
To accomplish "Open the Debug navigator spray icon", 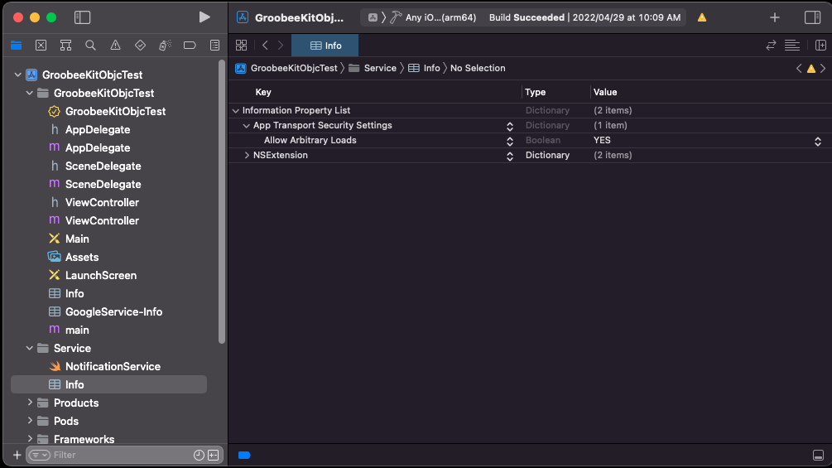I will 165,45.
